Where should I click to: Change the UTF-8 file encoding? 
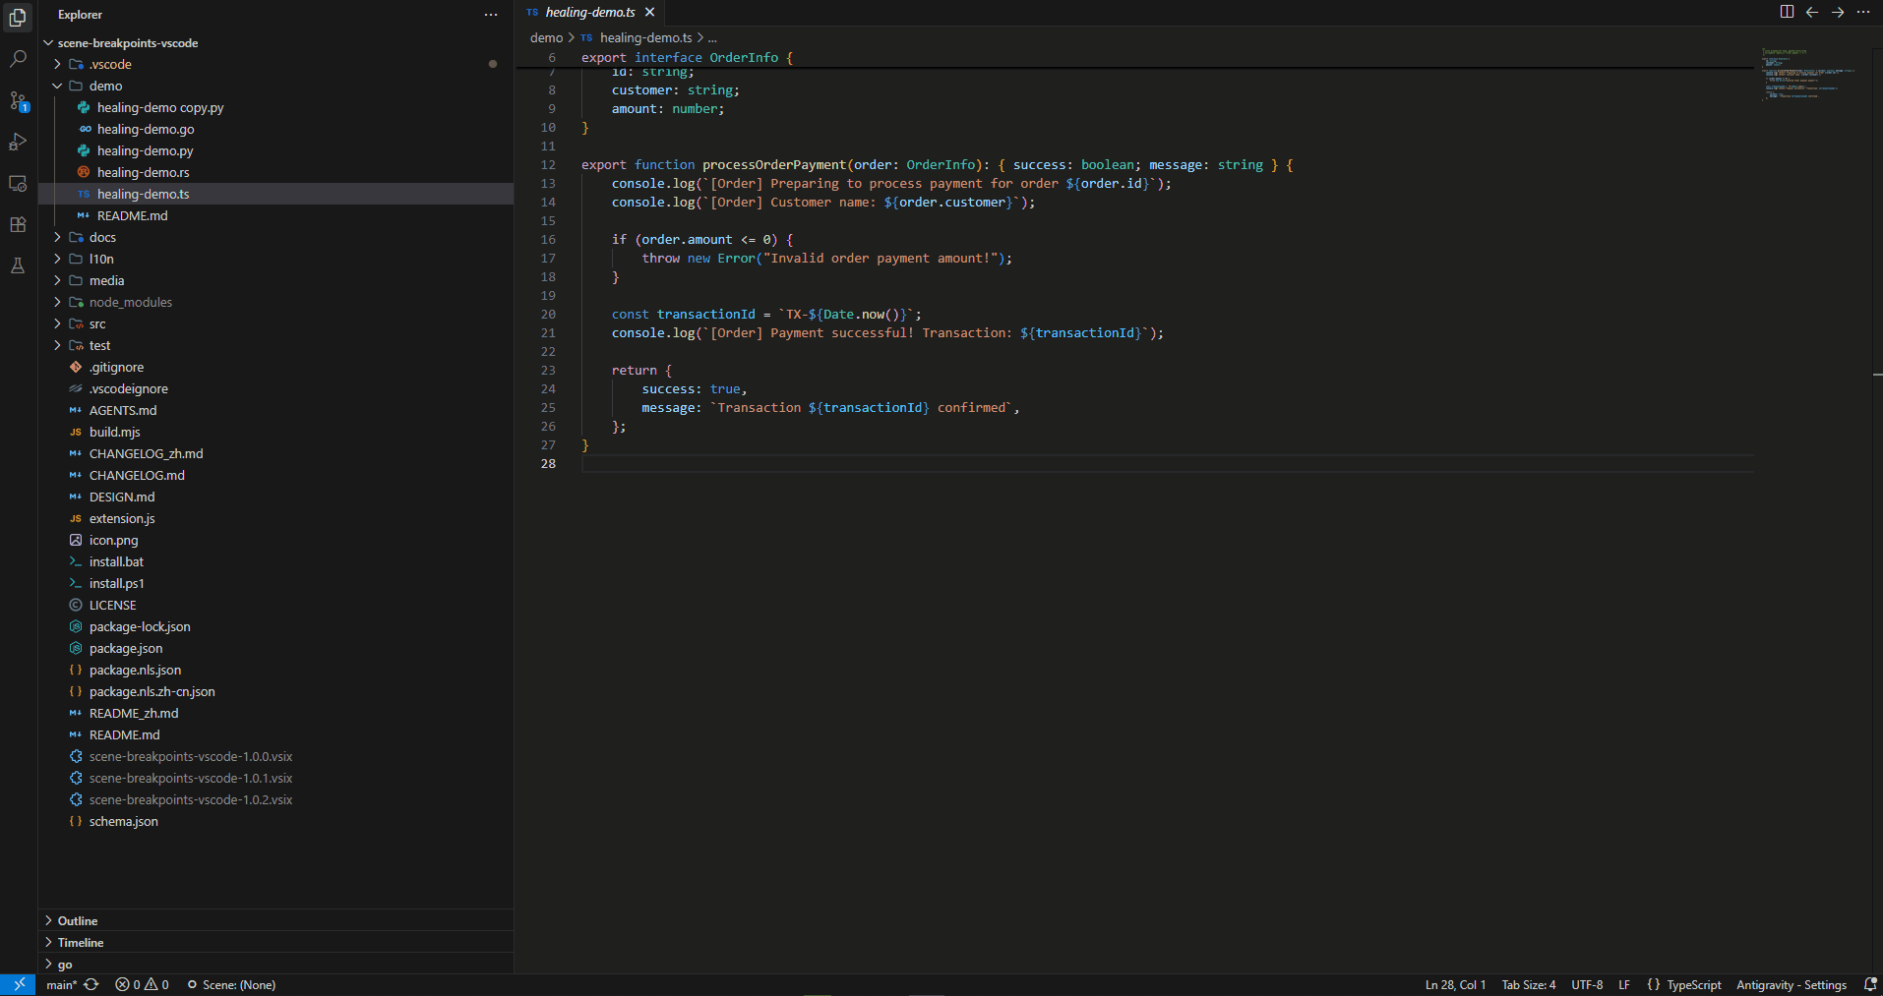1587,984
